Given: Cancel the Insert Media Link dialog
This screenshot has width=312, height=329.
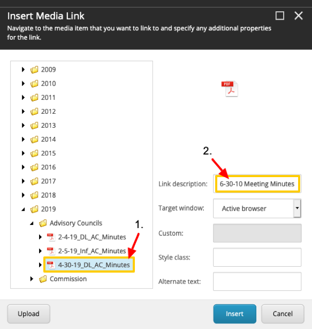Looking at the screenshot, I should (283, 314).
